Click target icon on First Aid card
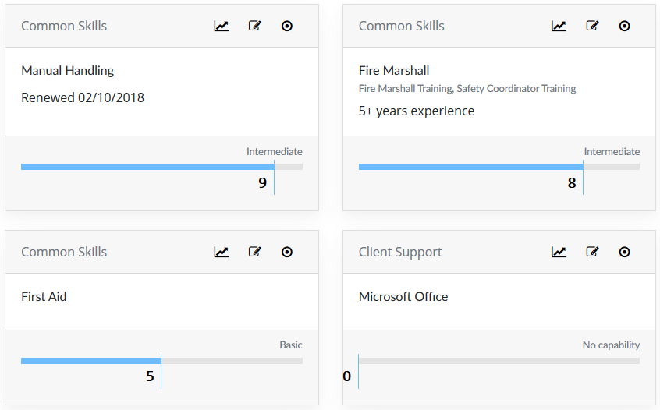The width and height of the screenshot is (660, 410). pos(287,252)
